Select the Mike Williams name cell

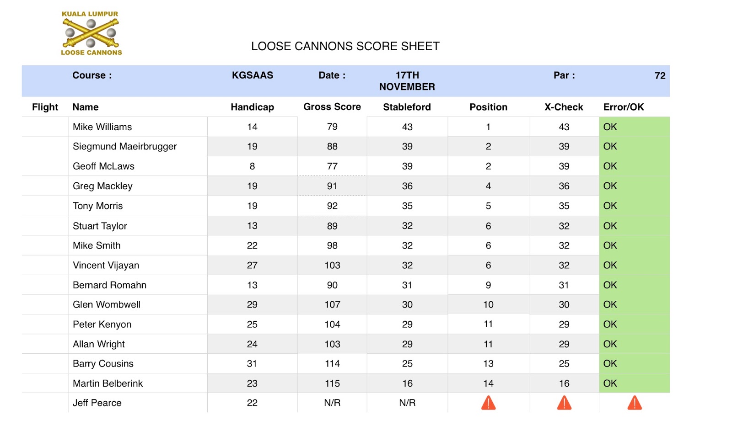click(x=102, y=127)
